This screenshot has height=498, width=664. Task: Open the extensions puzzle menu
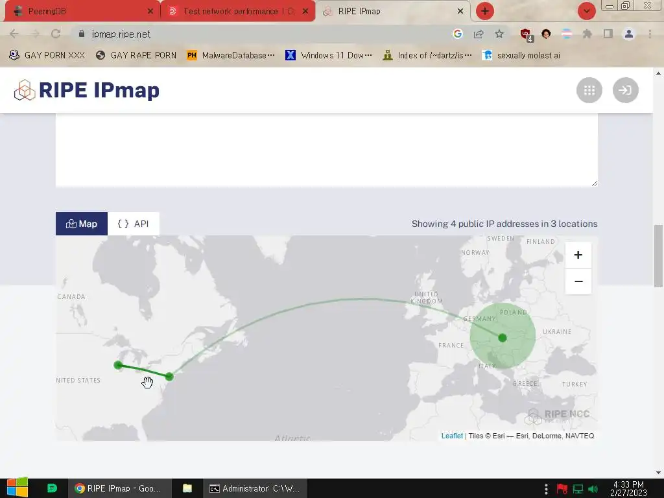pos(587,34)
